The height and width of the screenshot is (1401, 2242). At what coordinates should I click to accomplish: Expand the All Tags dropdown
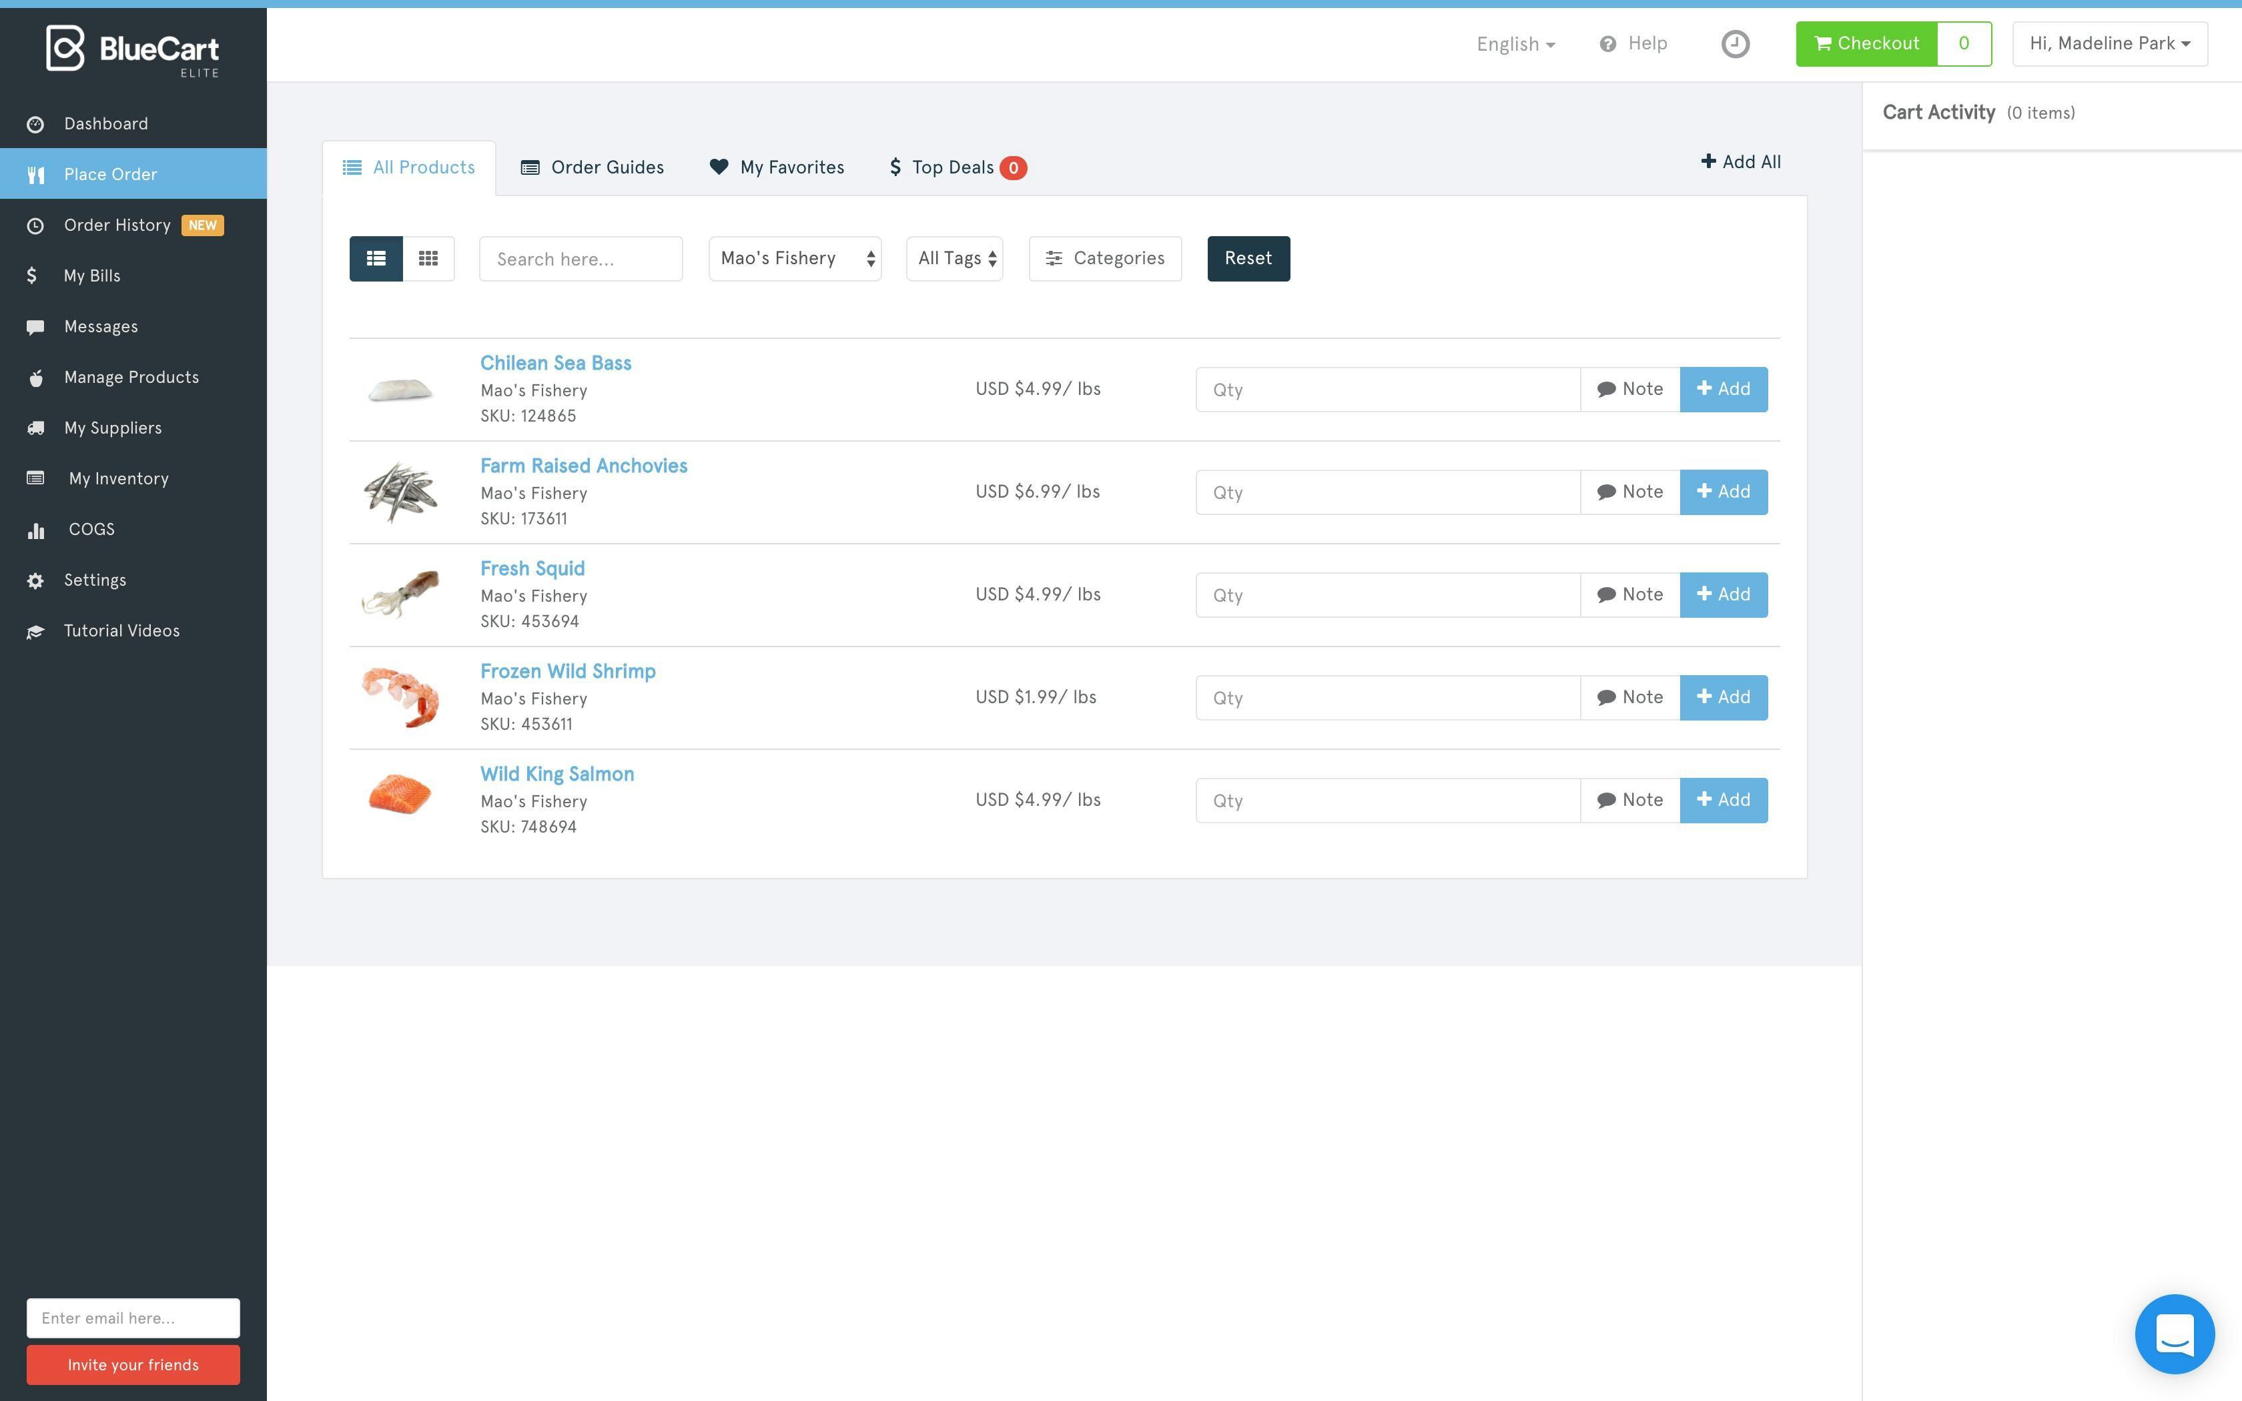[x=954, y=259]
